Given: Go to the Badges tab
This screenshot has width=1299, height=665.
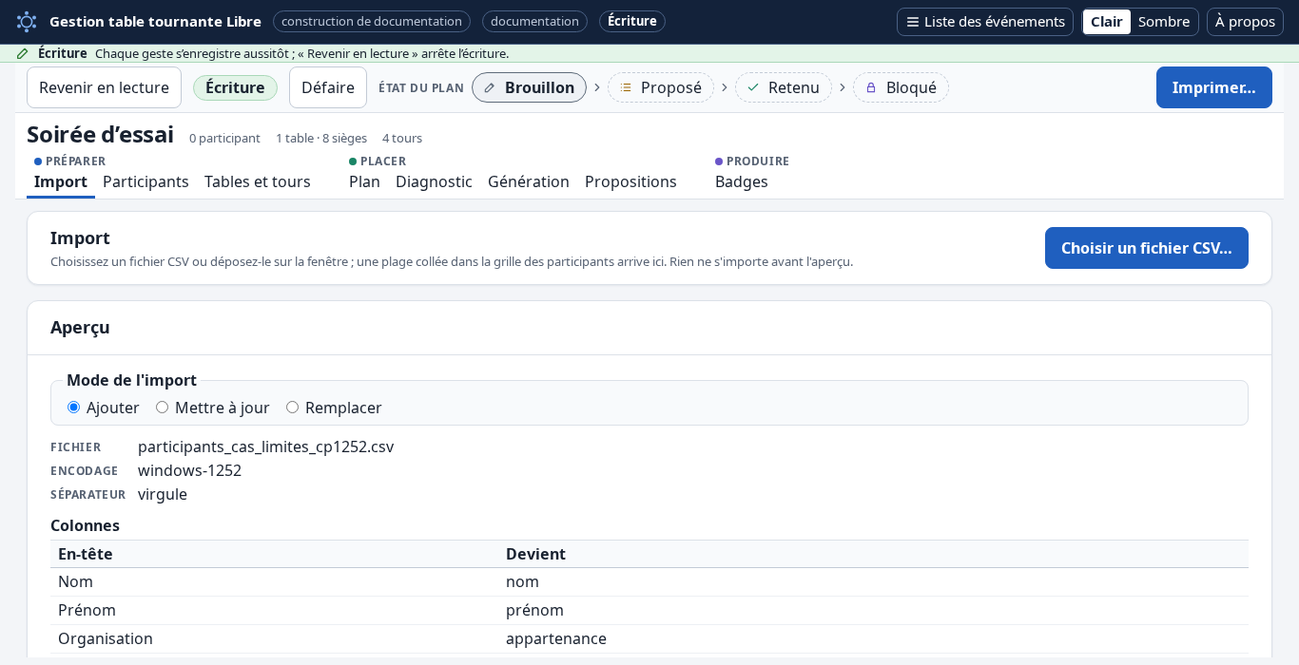Looking at the screenshot, I should (742, 181).
